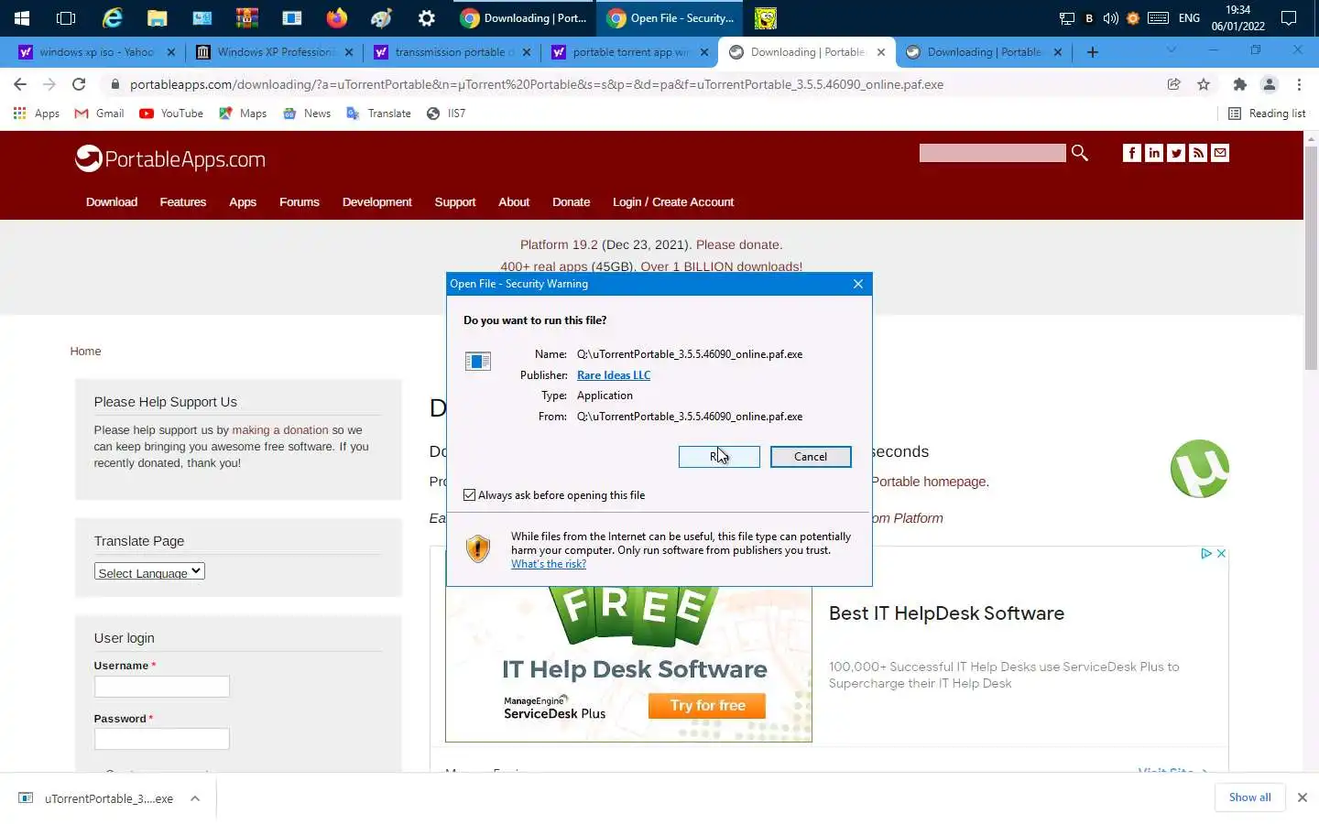Expand the uTorrentPortable download item options
This screenshot has width=1319, height=824.
coord(195,798)
